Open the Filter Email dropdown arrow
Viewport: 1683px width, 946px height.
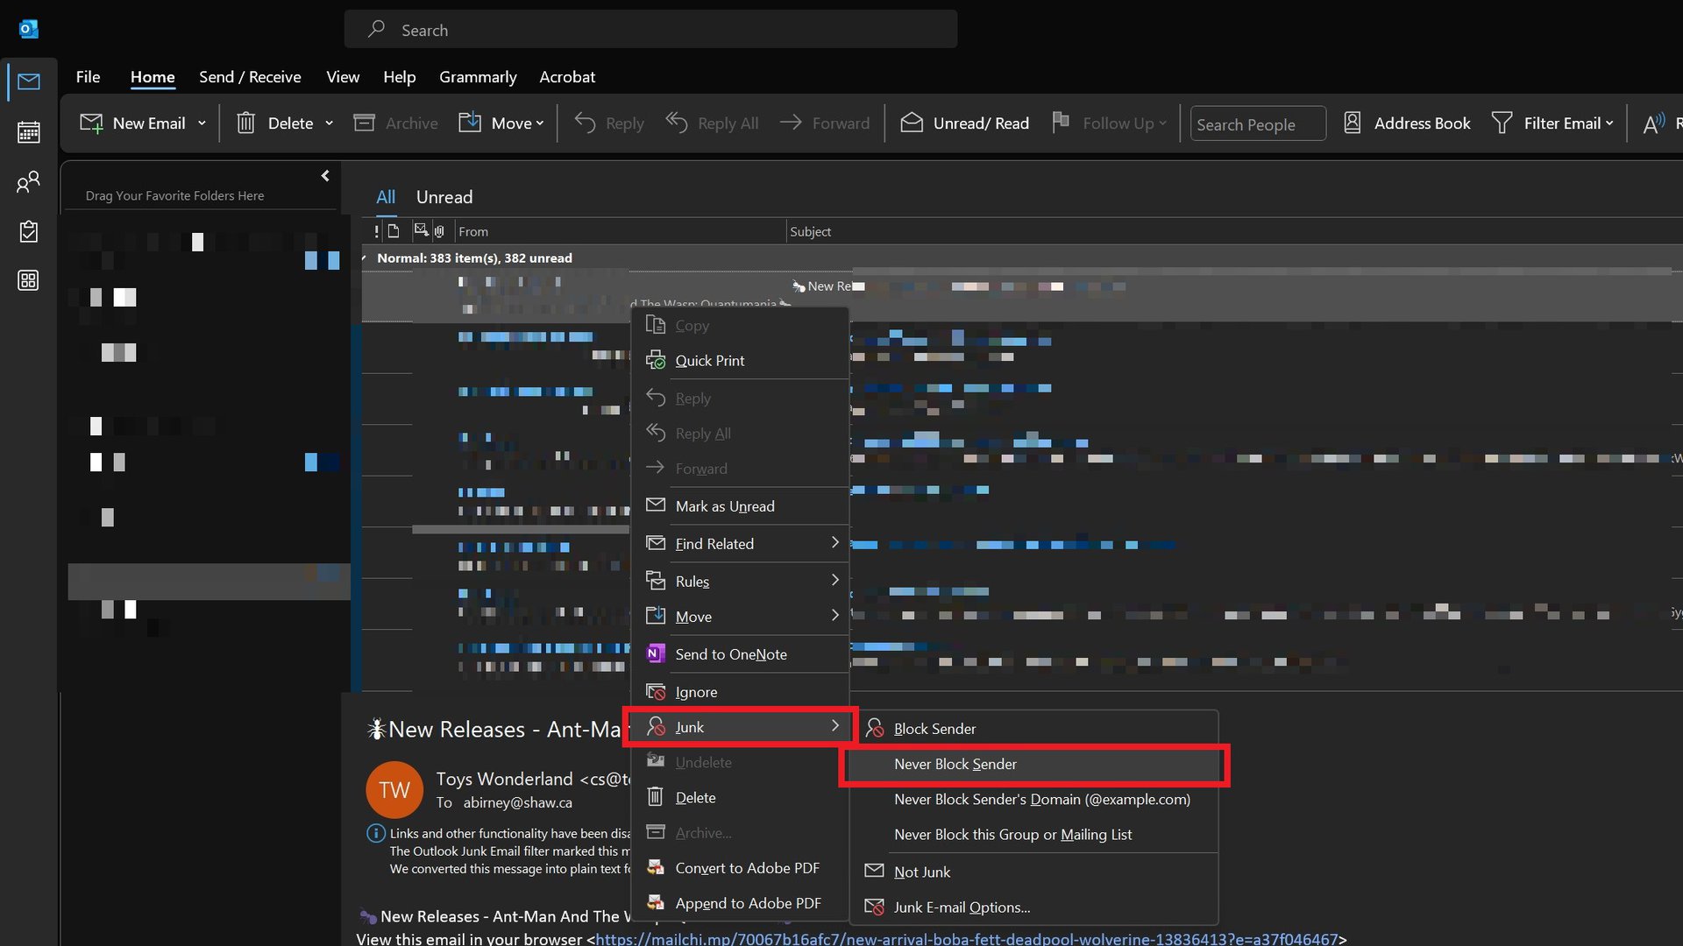1609,124
